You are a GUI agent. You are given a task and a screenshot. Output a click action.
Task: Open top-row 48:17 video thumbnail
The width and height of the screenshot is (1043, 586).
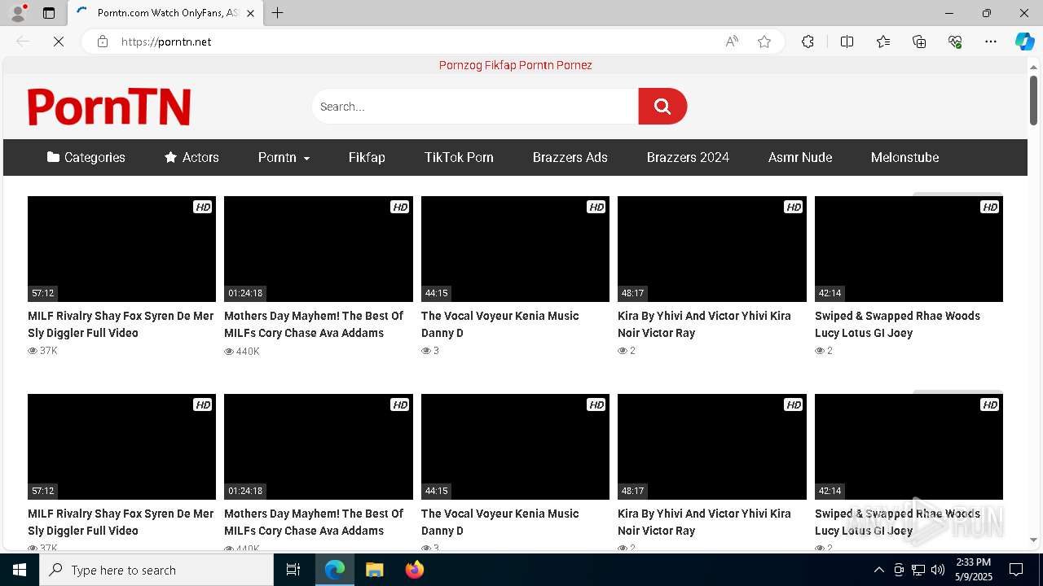(712, 249)
